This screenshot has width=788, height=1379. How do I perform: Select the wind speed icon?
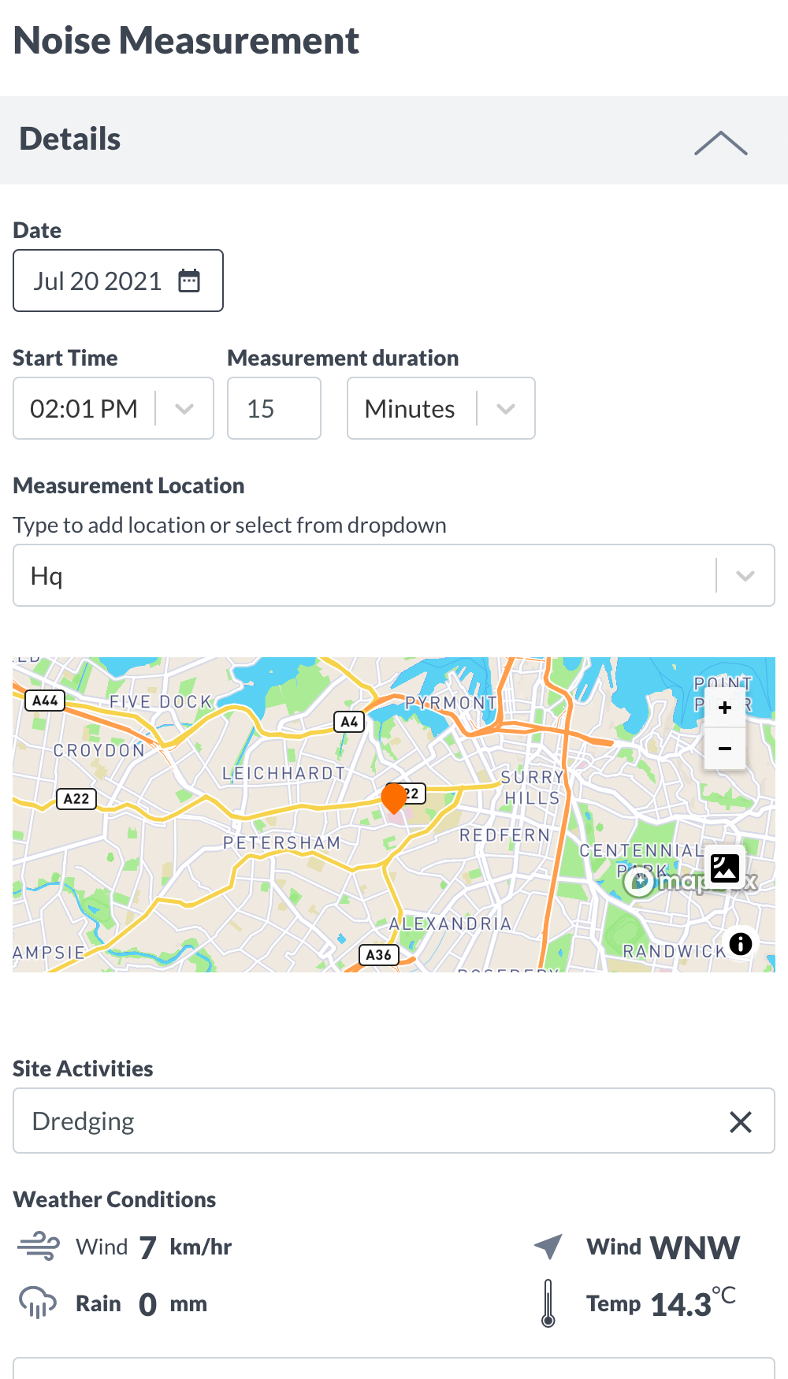39,1247
